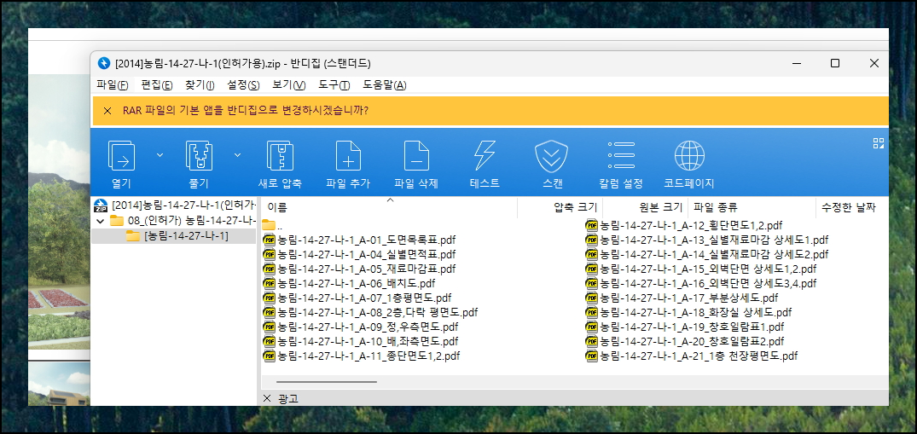Click the 코드페이지 globe icon
The image size is (917, 434).
point(689,156)
